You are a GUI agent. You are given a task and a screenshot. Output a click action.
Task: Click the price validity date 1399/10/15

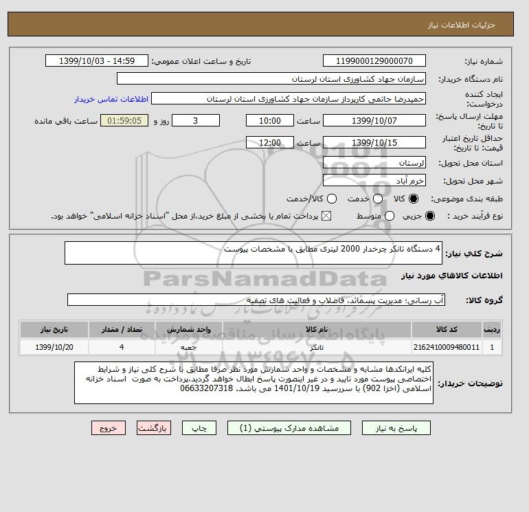click(x=374, y=143)
